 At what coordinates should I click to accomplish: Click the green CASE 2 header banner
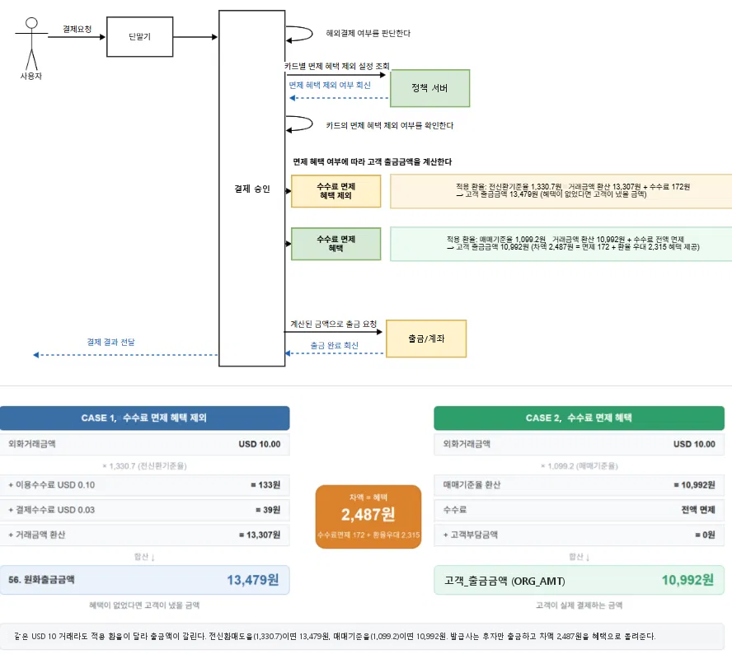(x=579, y=418)
